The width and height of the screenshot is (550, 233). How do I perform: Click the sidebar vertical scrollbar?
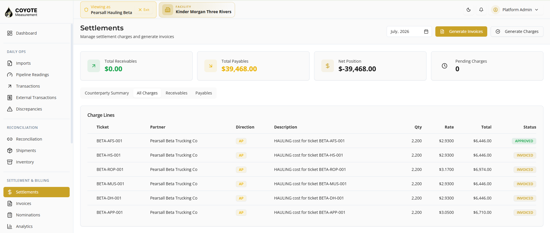click(x=72, y=83)
